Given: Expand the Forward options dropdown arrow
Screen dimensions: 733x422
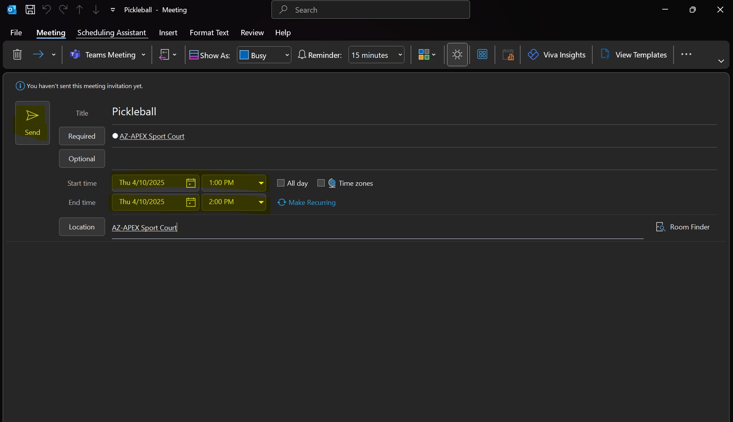Looking at the screenshot, I should point(54,55).
